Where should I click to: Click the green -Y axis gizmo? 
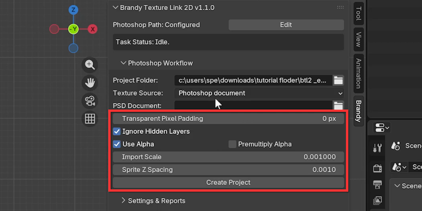[x=73, y=29]
